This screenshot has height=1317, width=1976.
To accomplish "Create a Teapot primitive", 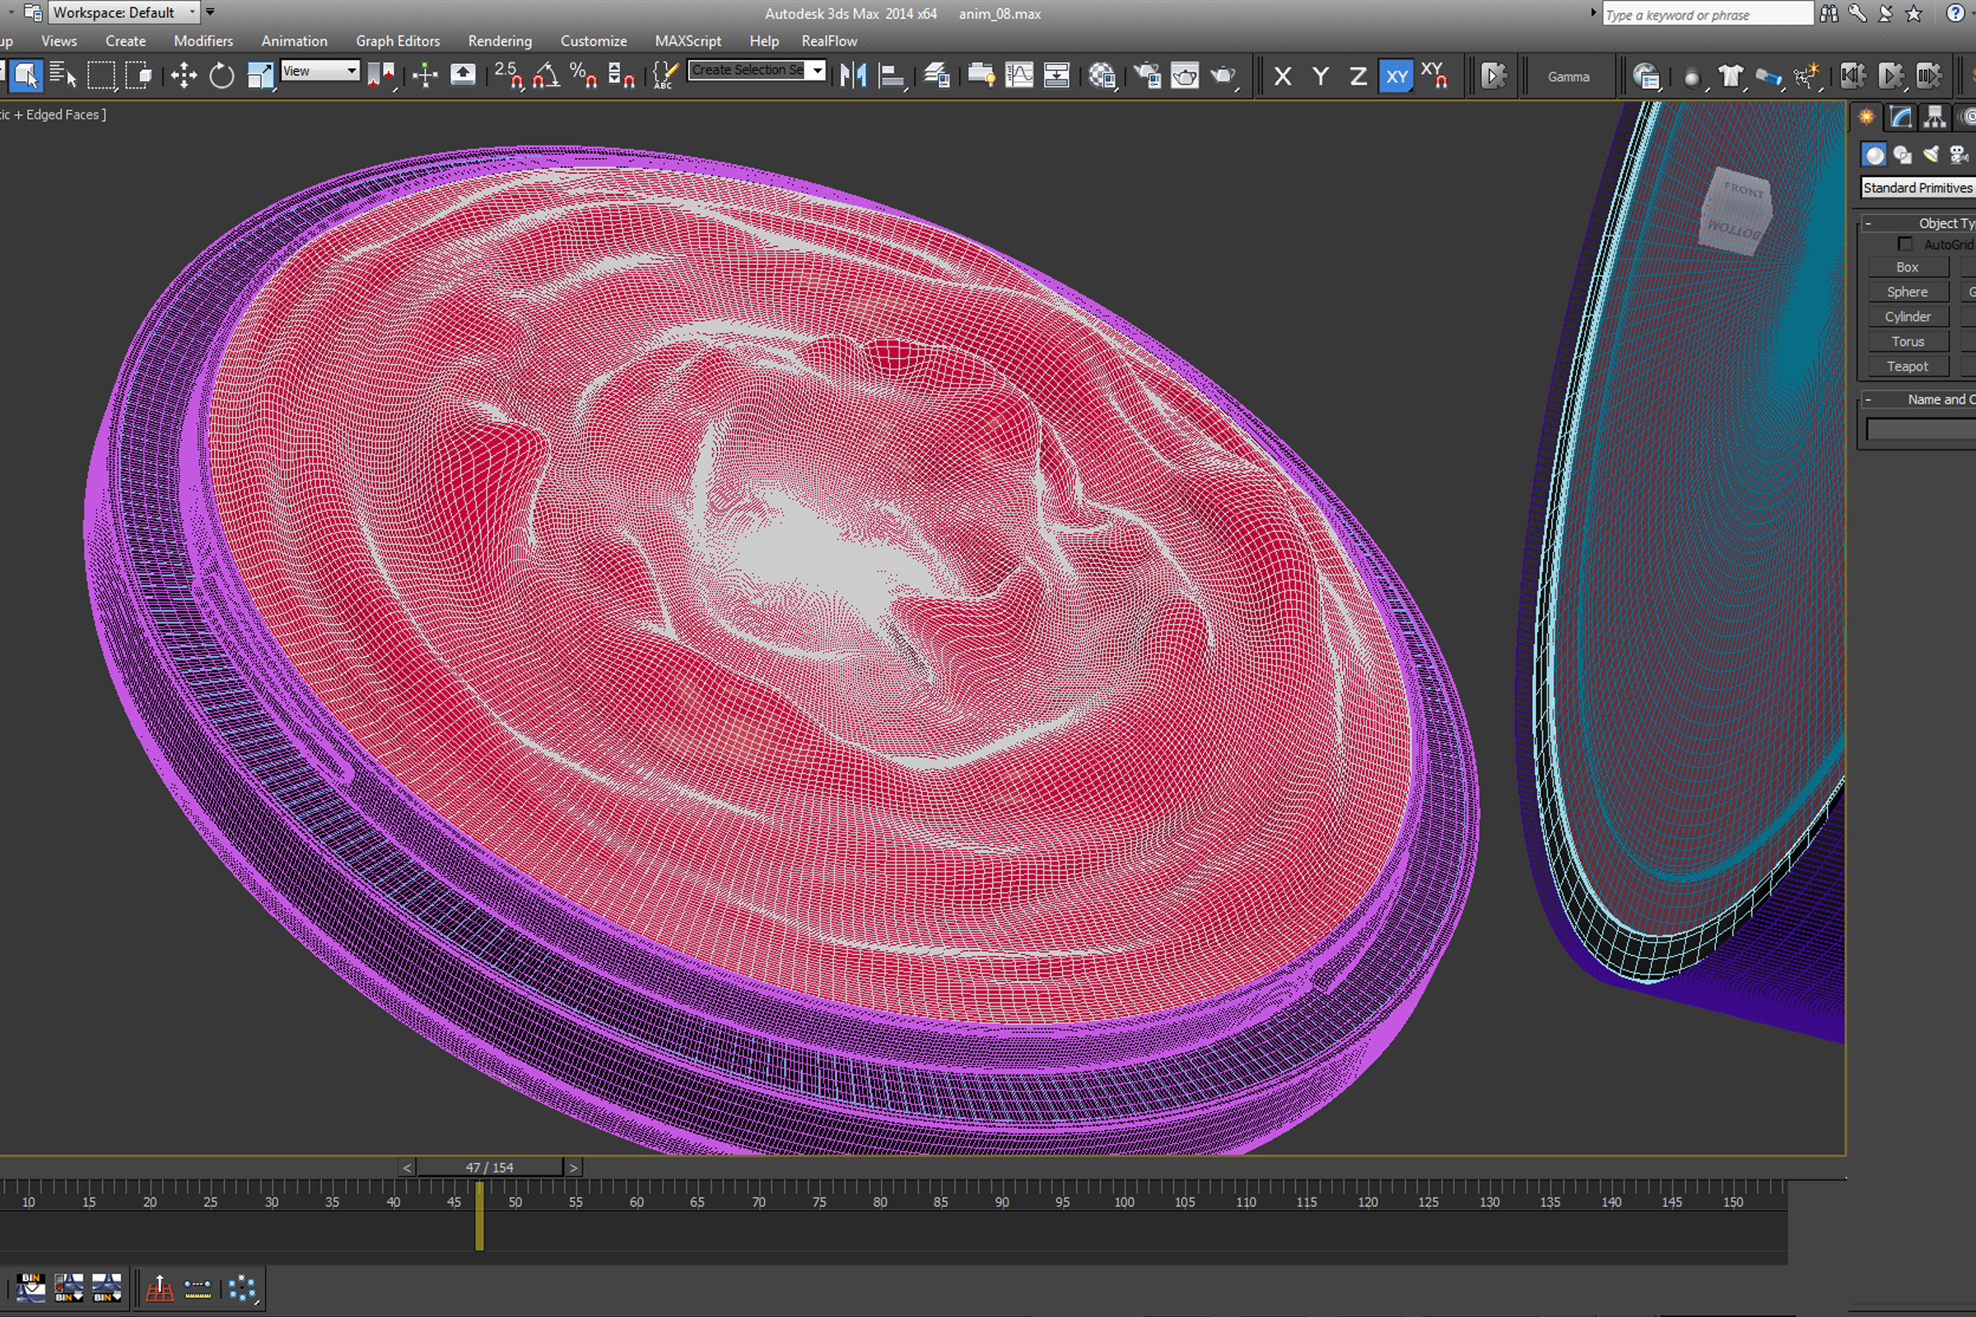I will [x=1907, y=366].
